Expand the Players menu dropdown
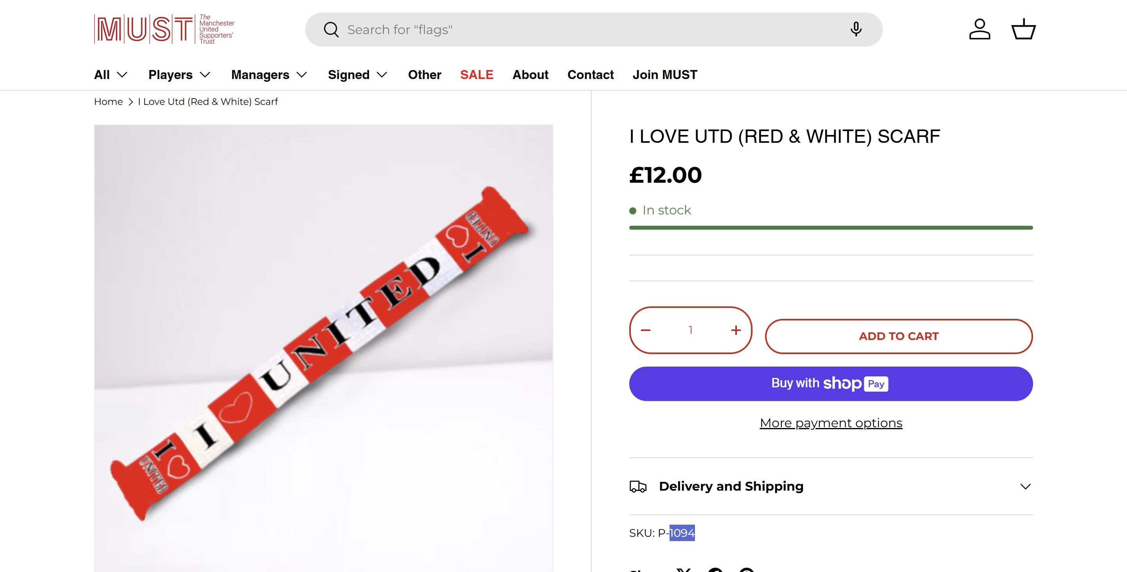This screenshot has height=572, width=1127. (x=179, y=75)
